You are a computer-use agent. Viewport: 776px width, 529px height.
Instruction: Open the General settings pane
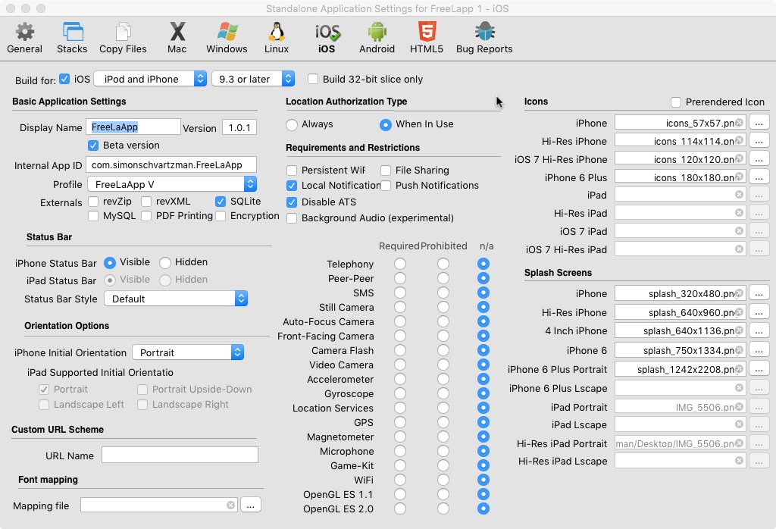click(24, 38)
